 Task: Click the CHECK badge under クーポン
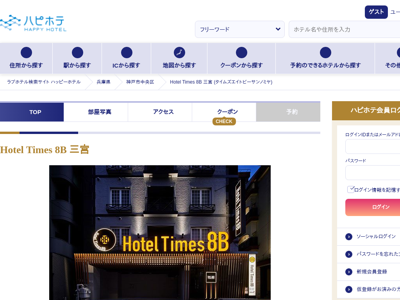click(224, 121)
